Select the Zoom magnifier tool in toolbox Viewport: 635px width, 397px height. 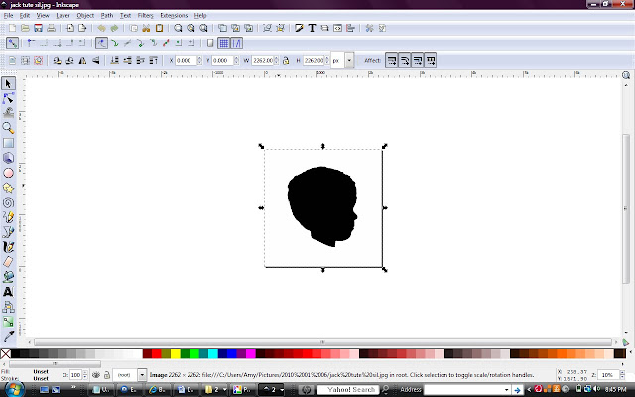[8, 128]
